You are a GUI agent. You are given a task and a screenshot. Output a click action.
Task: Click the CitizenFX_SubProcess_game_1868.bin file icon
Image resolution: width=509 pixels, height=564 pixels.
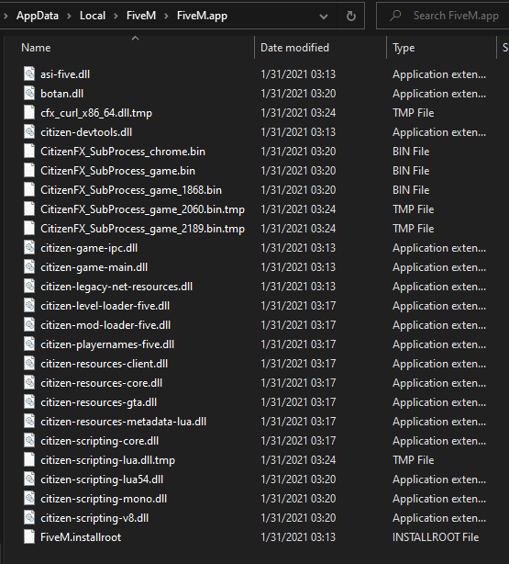[29, 189]
